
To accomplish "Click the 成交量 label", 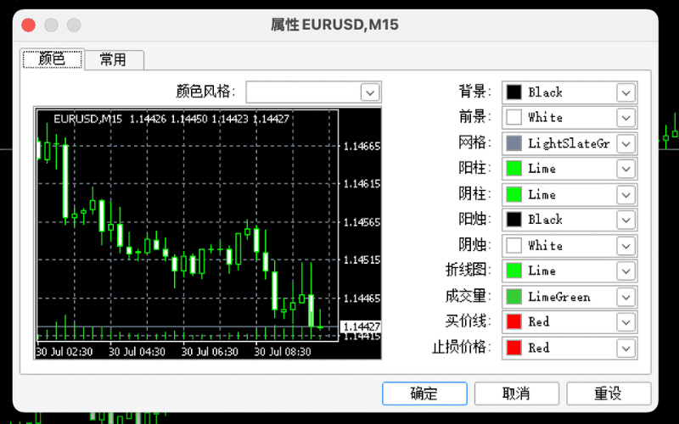I will point(469,296).
